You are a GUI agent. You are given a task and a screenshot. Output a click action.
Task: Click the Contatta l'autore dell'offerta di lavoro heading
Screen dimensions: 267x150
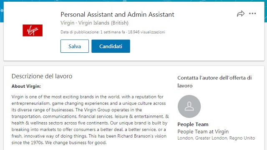[214, 81]
